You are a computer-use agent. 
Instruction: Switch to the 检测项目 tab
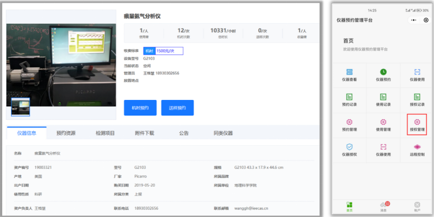(105, 133)
